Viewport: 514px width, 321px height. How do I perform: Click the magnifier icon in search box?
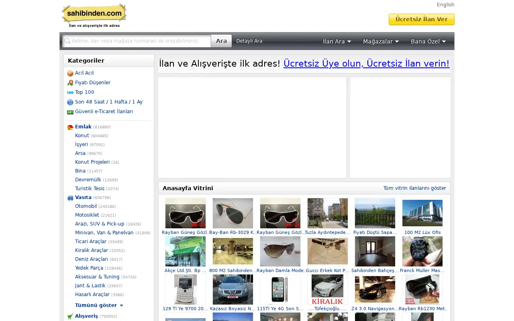tap(67, 41)
